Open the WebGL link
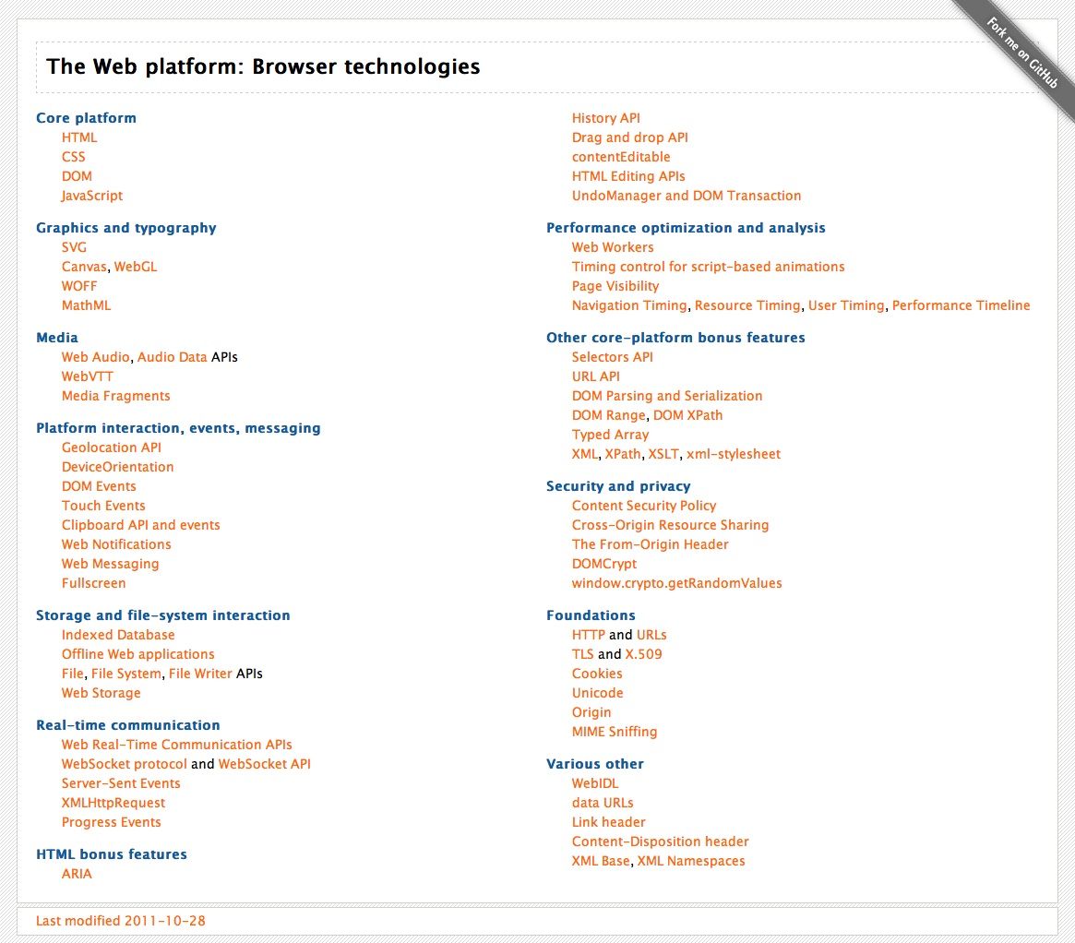The width and height of the screenshot is (1075, 943). click(x=135, y=266)
